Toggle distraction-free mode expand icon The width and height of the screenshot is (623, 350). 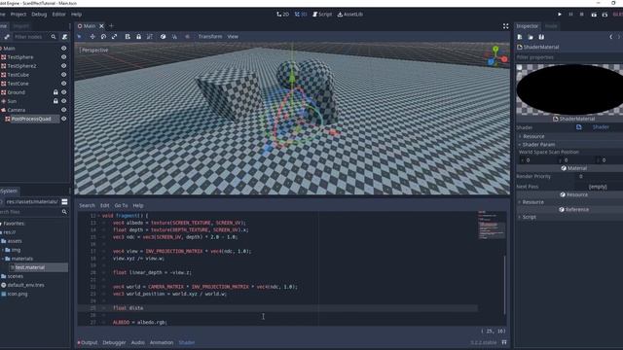coord(505,26)
